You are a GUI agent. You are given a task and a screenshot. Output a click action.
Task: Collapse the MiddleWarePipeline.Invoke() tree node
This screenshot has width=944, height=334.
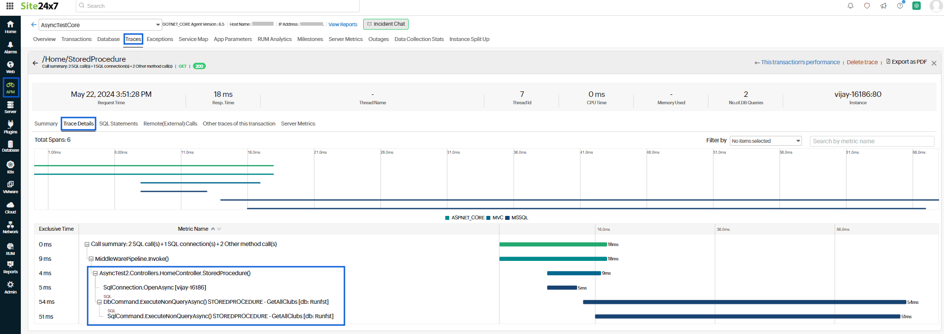[91, 259]
